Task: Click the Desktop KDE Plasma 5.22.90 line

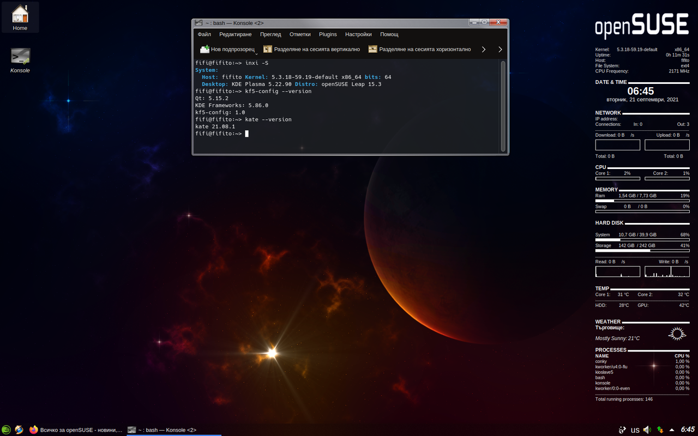Action: [292, 84]
